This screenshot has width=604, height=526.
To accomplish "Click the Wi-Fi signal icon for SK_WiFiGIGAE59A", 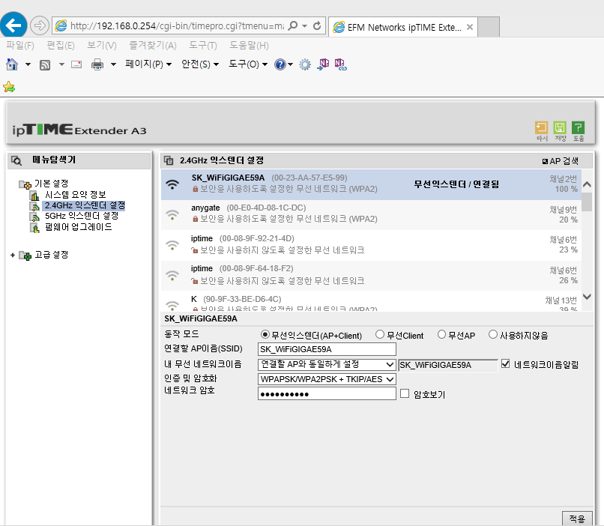I will [172, 184].
